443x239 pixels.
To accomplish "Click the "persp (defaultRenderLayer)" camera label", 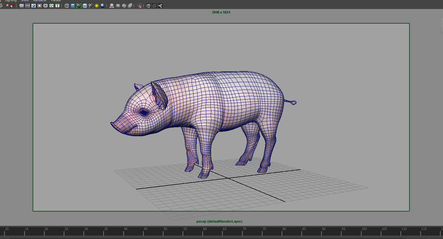I will point(219,221).
